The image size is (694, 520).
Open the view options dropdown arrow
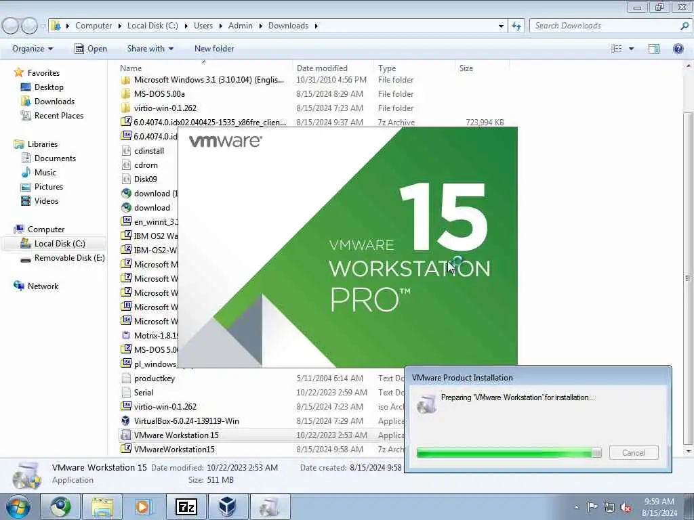[631, 49]
